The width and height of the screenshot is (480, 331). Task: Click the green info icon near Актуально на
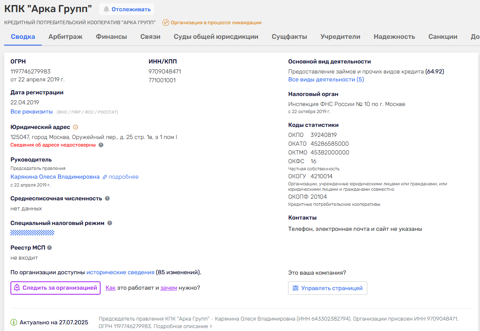tap(14, 322)
